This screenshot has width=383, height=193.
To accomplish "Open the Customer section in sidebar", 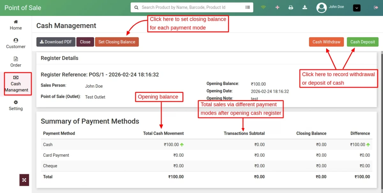I will tap(16, 43).
